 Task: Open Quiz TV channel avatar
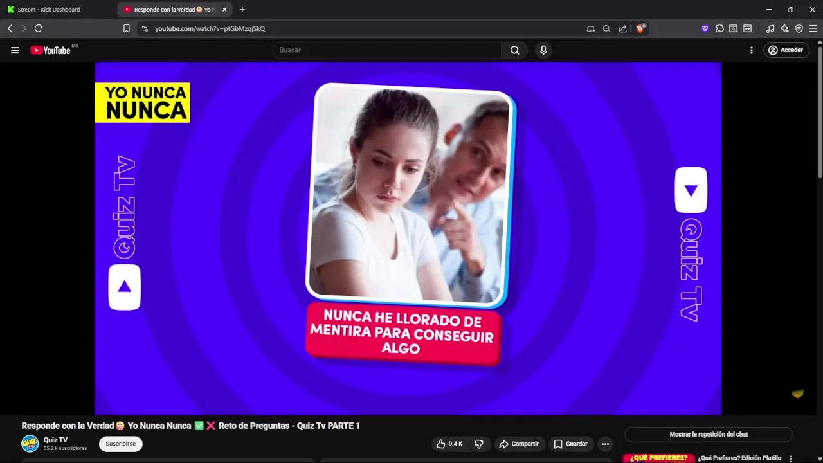(x=30, y=444)
